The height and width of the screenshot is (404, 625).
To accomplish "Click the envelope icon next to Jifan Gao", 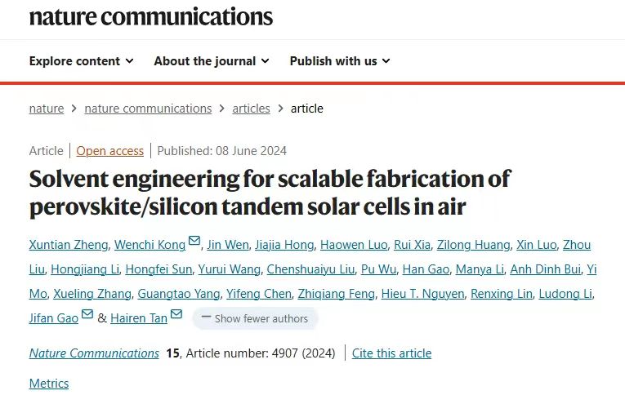I will point(87,314).
